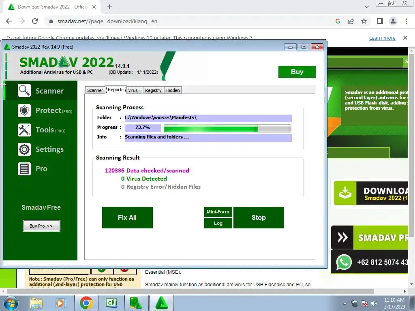Image resolution: width=415 pixels, height=311 pixels.
Task: Click Chrome icon in taskbar
Action: pos(86,303)
